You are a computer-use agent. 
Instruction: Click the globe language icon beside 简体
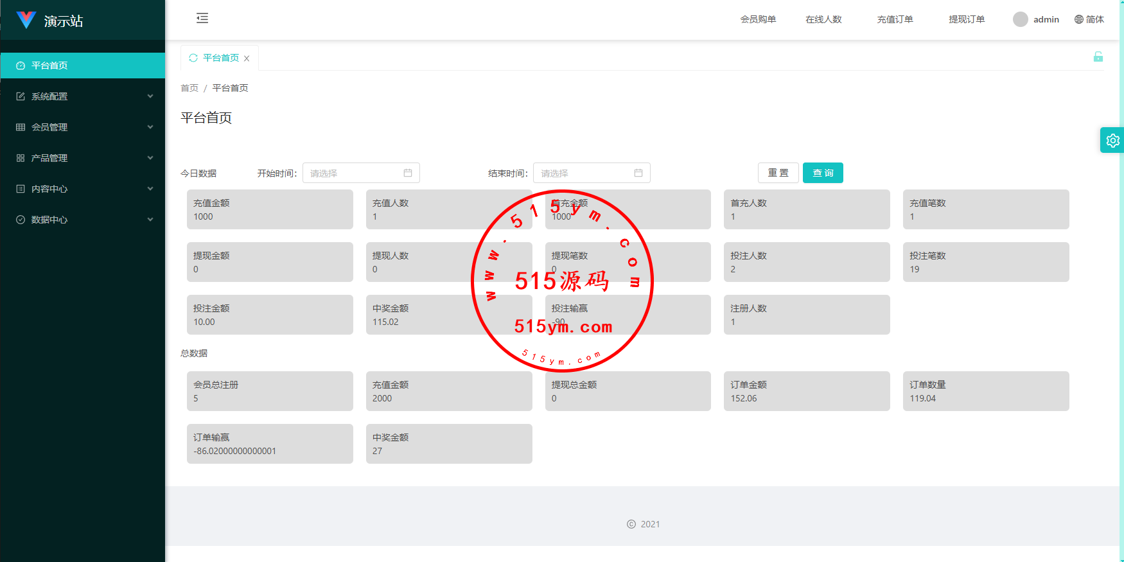click(1079, 19)
